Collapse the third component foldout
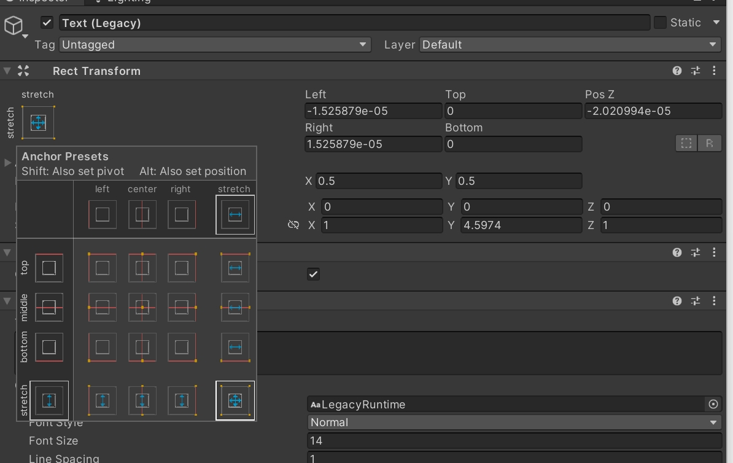The image size is (733, 463). 7,301
